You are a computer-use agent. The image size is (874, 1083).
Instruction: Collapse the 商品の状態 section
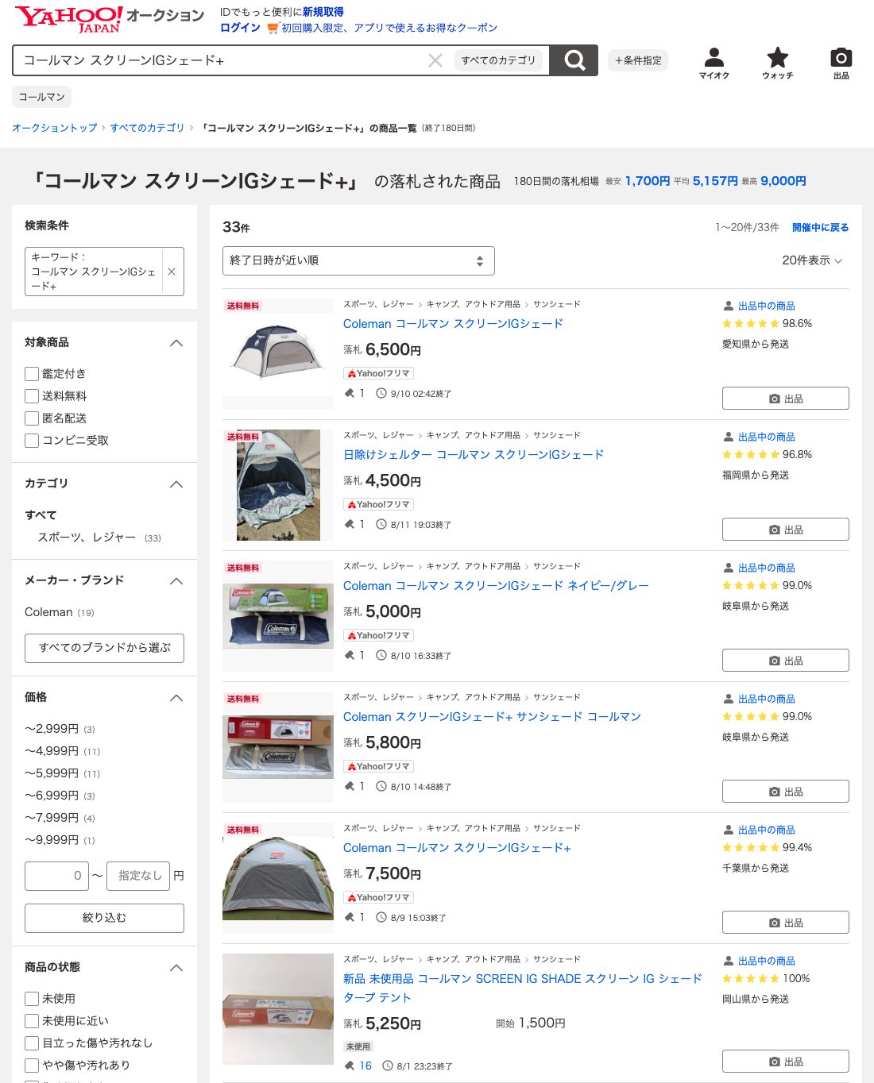tap(176, 968)
